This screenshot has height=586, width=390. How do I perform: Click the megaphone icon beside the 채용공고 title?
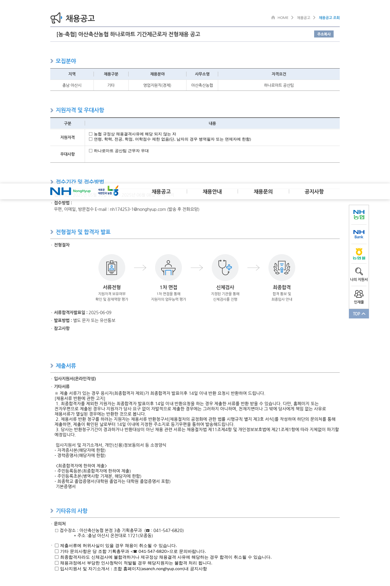[56, 18]
